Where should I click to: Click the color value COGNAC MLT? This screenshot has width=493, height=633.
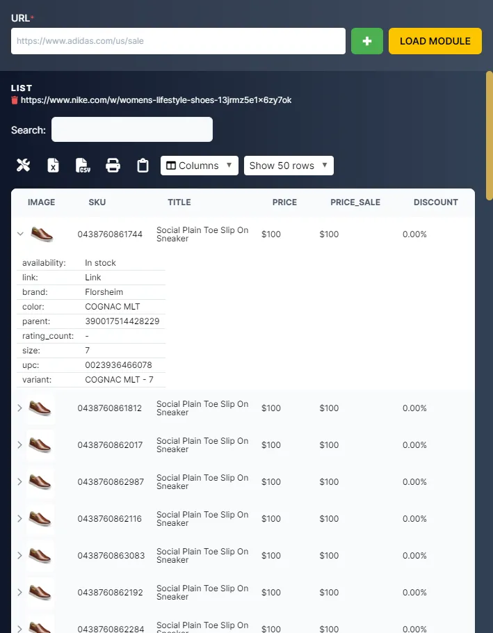[x=113, y=306]
